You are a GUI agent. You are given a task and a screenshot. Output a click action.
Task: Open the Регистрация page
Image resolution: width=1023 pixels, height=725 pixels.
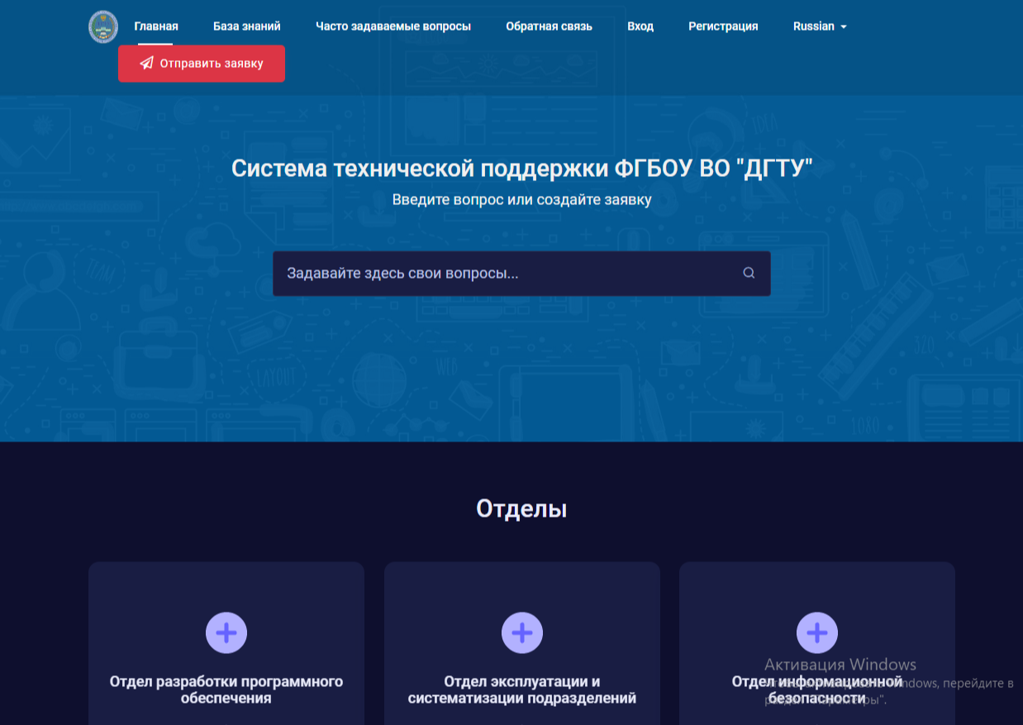tap(723, 26)
